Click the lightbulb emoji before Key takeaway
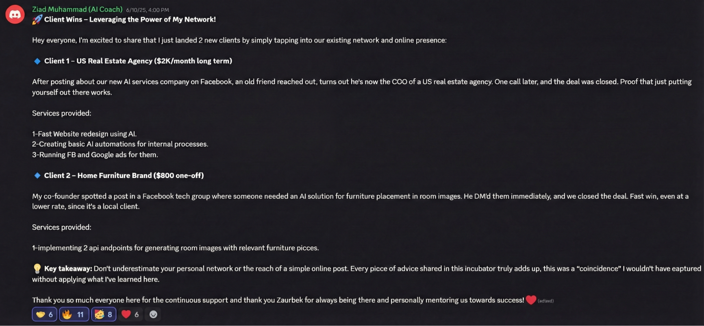 (37, 269)
